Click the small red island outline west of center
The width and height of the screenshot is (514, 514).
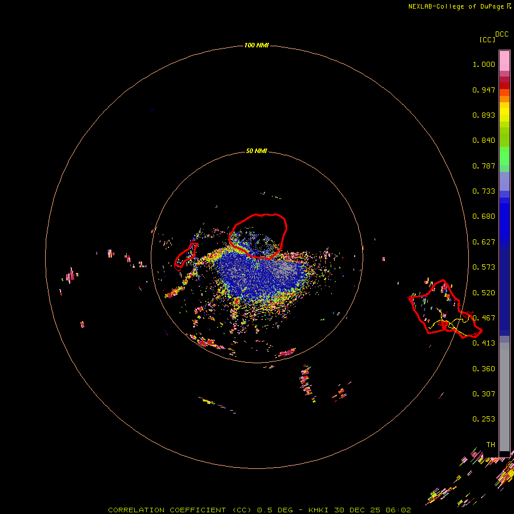click(186, 255)
